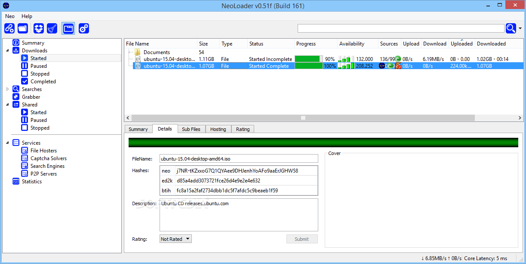Viewport: 526px width, 264px height.
Task: Toggle the window panel toolbar icon
Action: click(x=68, y=28)
